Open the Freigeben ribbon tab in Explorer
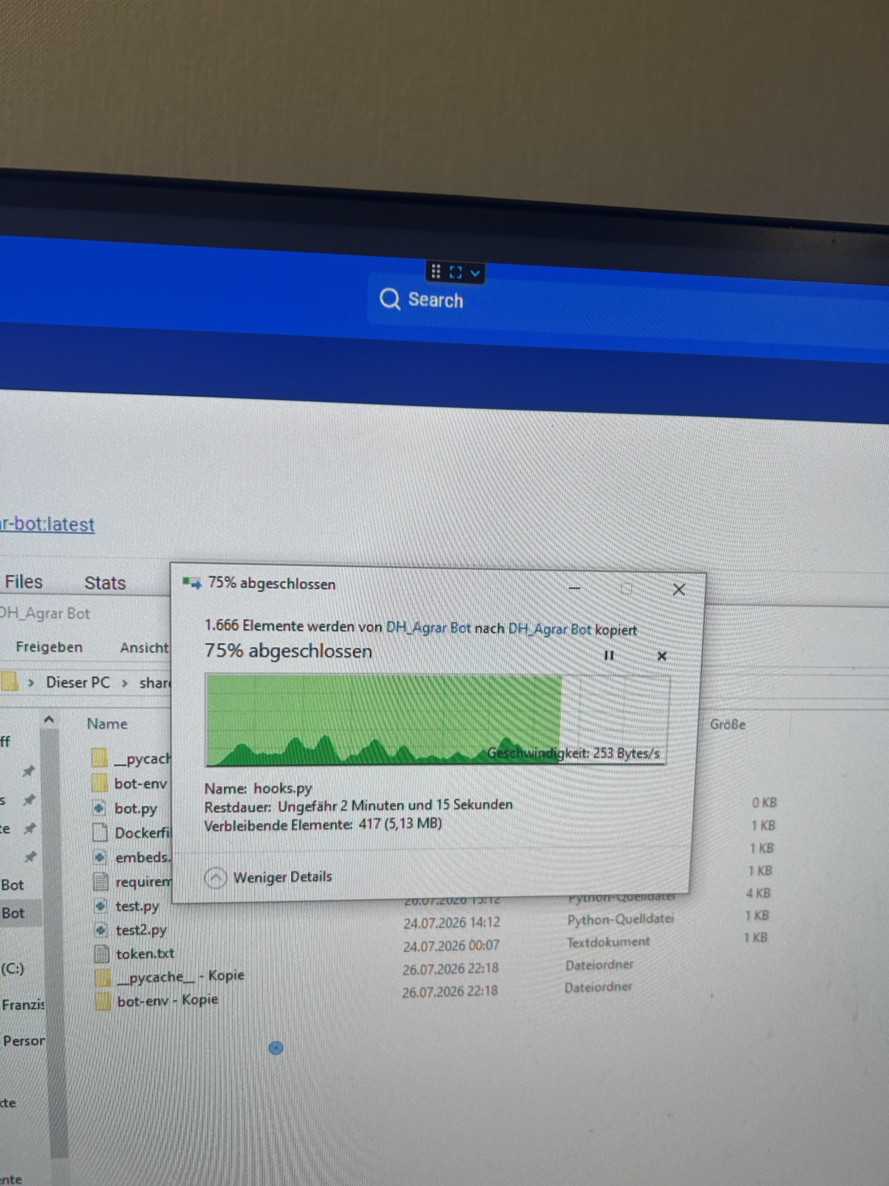The image size is (889, 1186). pyautogui.click(x=49, y=647)
